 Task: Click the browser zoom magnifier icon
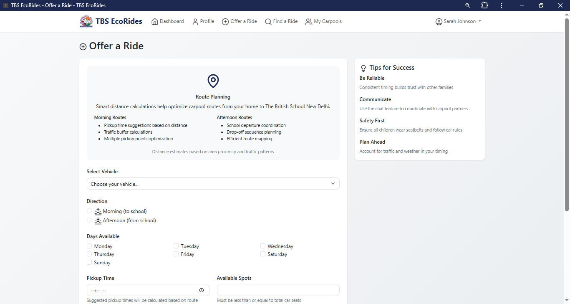pos(468,5)
